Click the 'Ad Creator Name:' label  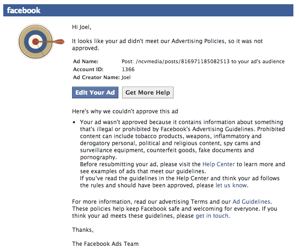[96, 77]
